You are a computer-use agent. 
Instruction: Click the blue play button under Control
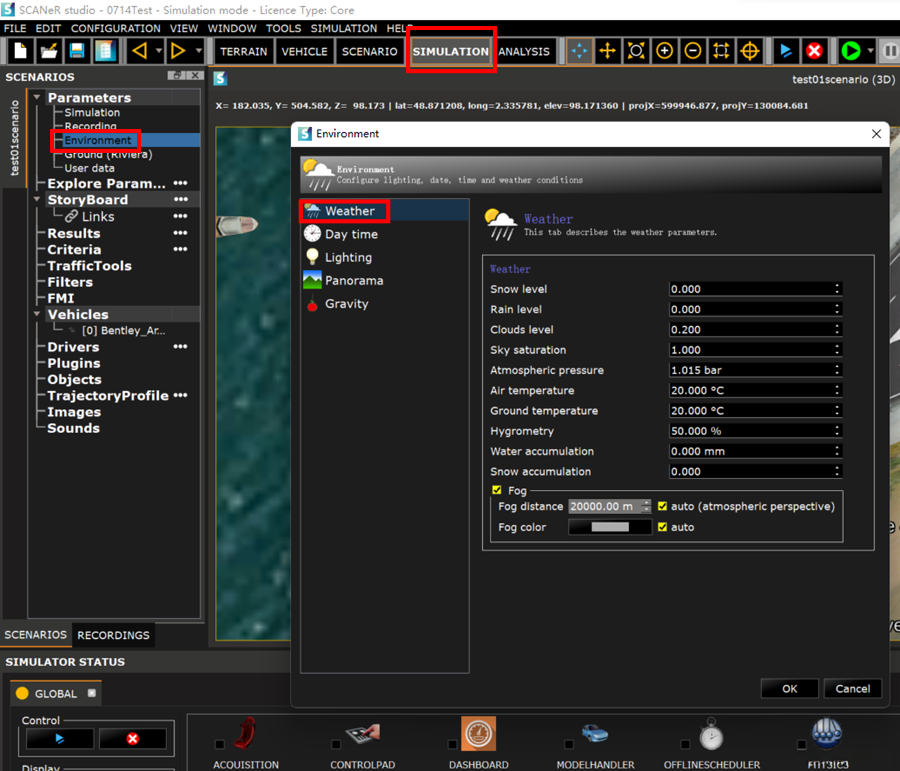point(60,739)
